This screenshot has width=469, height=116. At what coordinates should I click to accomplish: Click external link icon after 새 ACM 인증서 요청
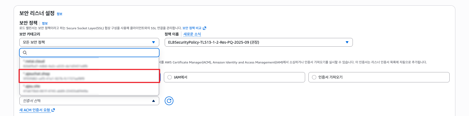coord(53,110)
